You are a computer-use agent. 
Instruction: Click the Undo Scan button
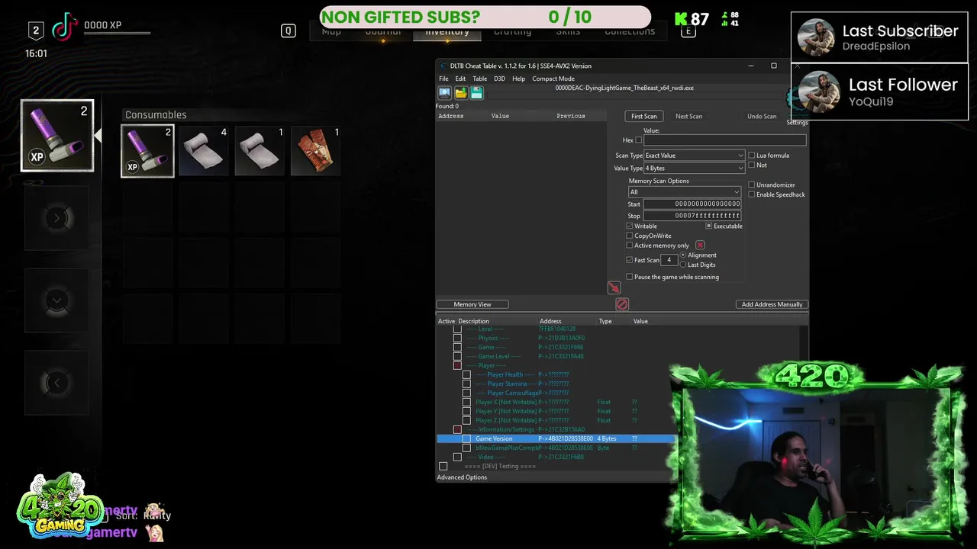click(x=761, y=116)
